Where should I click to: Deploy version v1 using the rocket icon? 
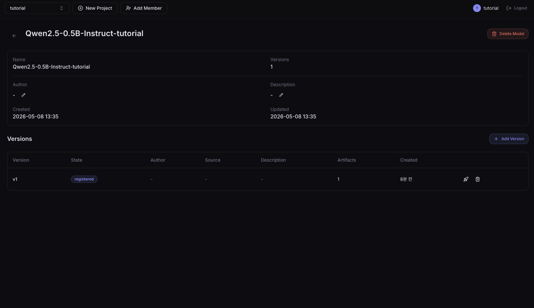point(466,179)
